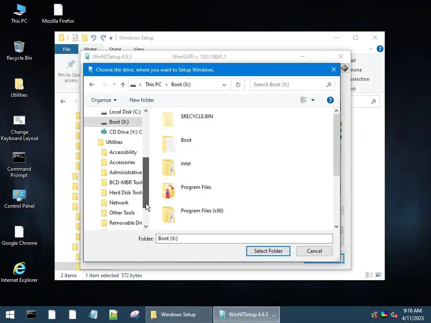Click the Windows Setup explorer help icon
The width and height of the screenshot is (431, 323).
point(380,49)
